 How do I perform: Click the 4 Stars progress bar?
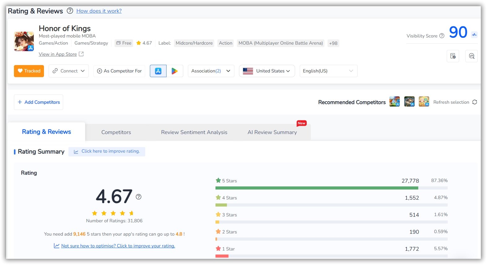point(332,205)
